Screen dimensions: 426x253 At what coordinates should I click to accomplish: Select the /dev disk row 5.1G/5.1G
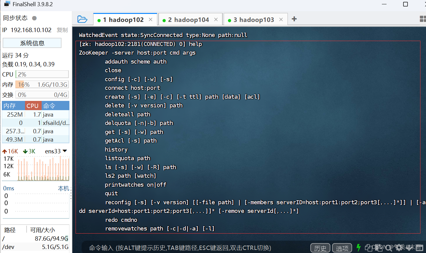point(36,247)
